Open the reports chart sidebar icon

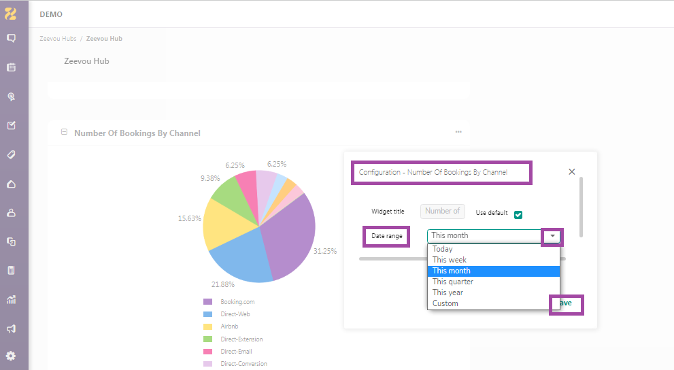point(12,299)
